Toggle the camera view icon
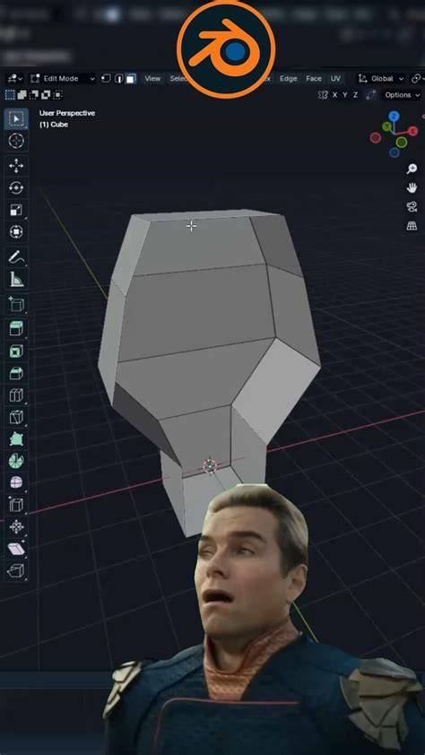 click(412, 206)
